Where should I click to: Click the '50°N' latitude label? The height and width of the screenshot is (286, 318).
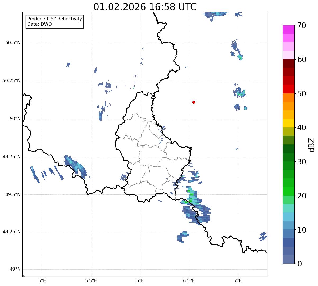click(15, 119)
